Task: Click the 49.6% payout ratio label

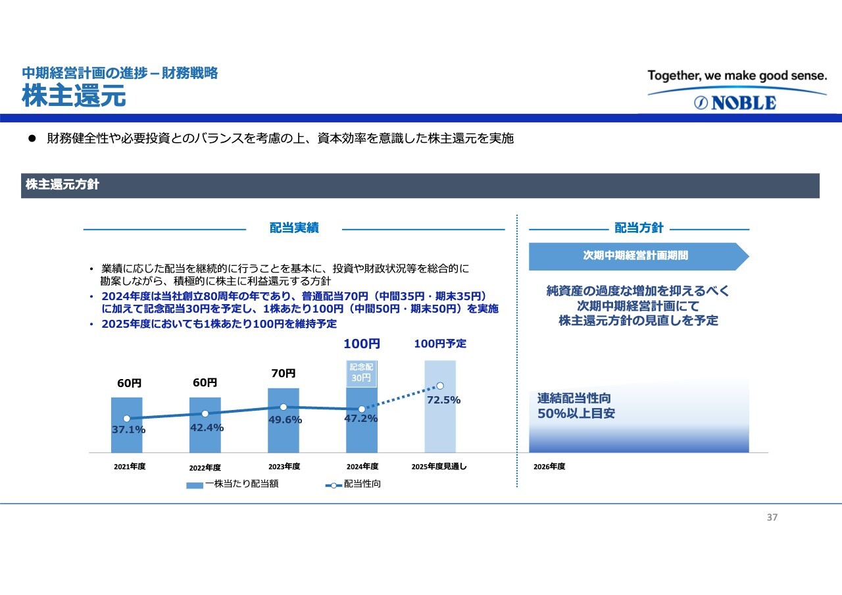Action: tap(285, 420)
